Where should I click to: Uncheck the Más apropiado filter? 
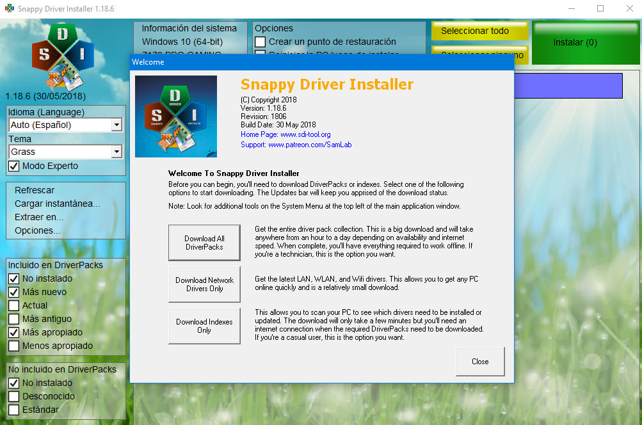[x=14, y=332]
